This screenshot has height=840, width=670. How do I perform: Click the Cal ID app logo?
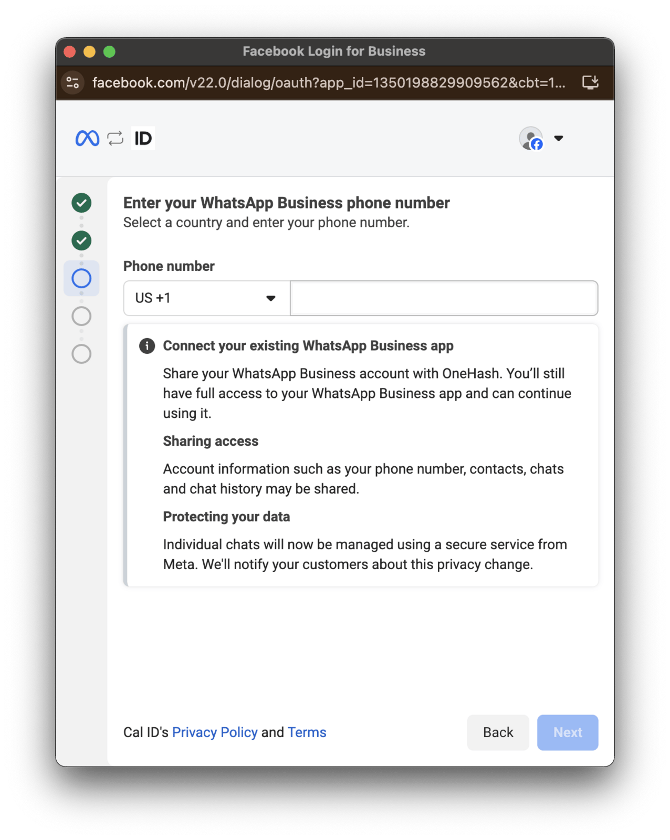143,139
